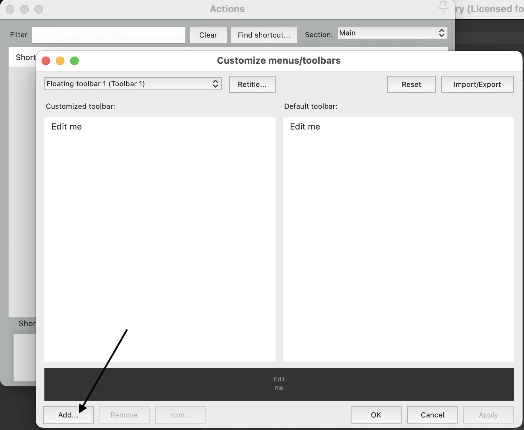
Task: Click the Reset button
Action: click(412, 84)
